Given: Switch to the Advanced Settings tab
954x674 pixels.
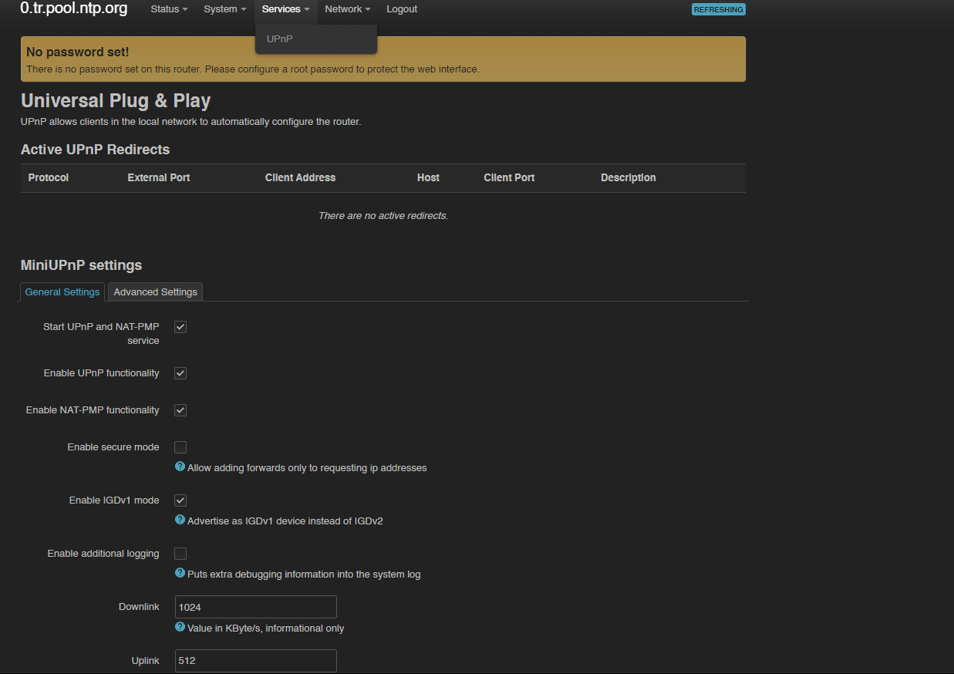Looking at the screenshot, I should pos(155,292).
